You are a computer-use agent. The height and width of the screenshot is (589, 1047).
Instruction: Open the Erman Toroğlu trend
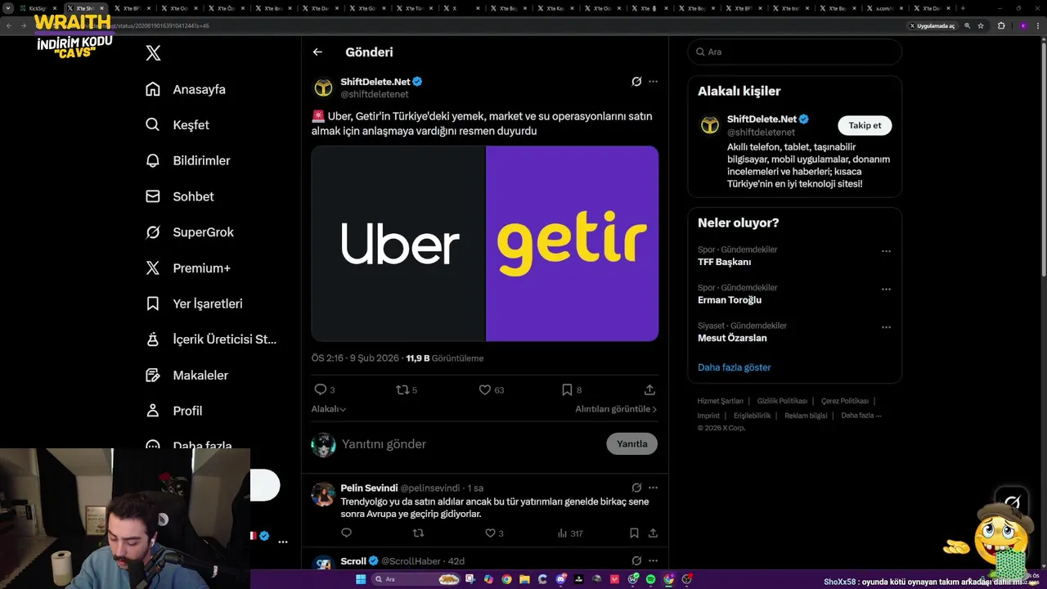pyautogui.click(x=730, y=300)
